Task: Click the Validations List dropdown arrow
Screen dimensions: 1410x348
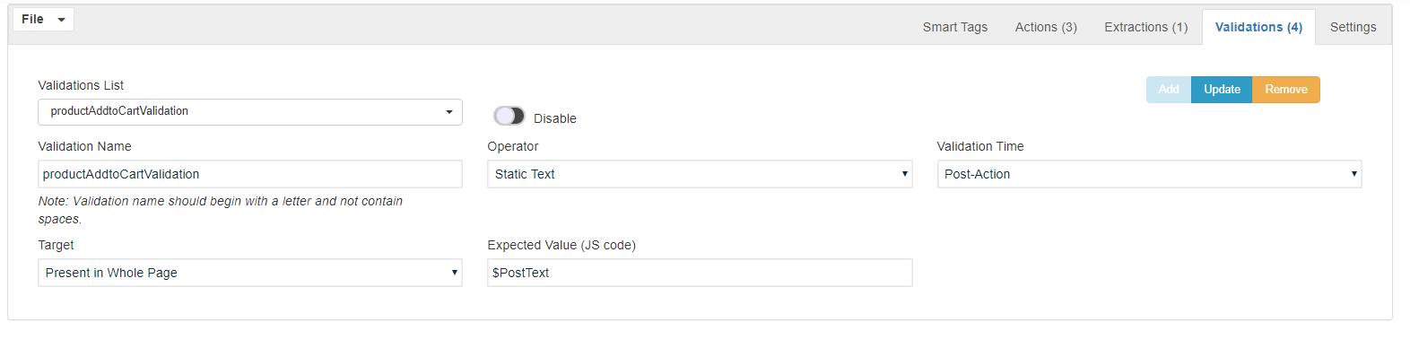Action: (449, 112)
